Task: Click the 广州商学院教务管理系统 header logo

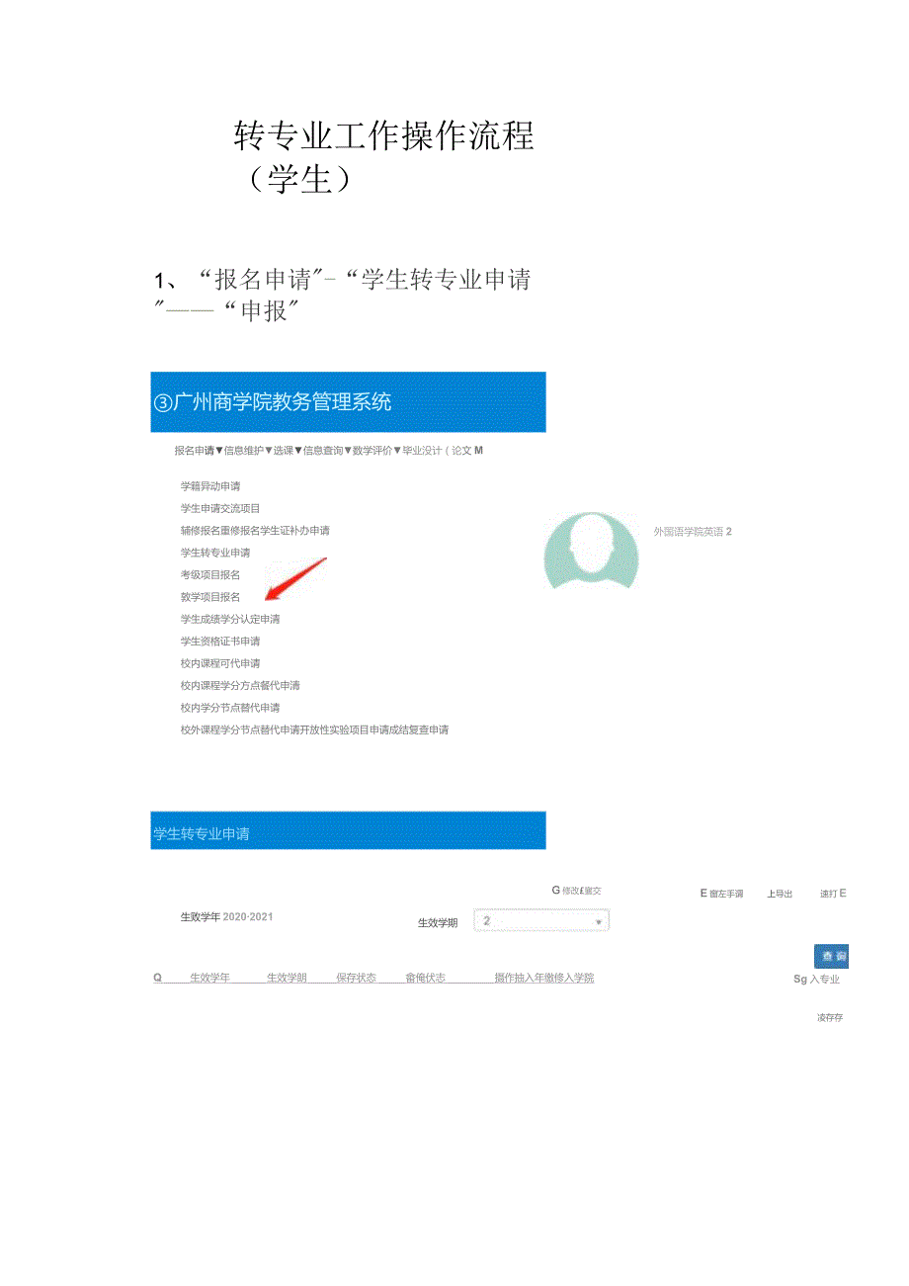Action: [x=272, y=401]
